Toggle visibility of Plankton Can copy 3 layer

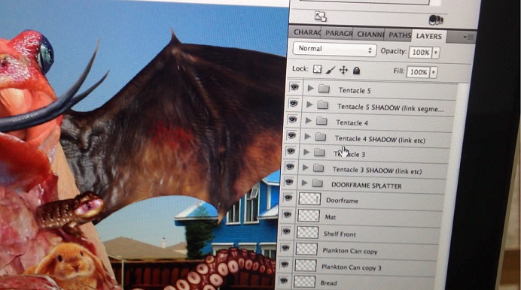[x=284, y=264]
